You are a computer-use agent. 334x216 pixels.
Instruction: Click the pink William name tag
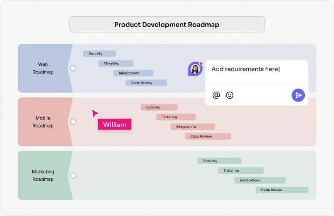115,124
